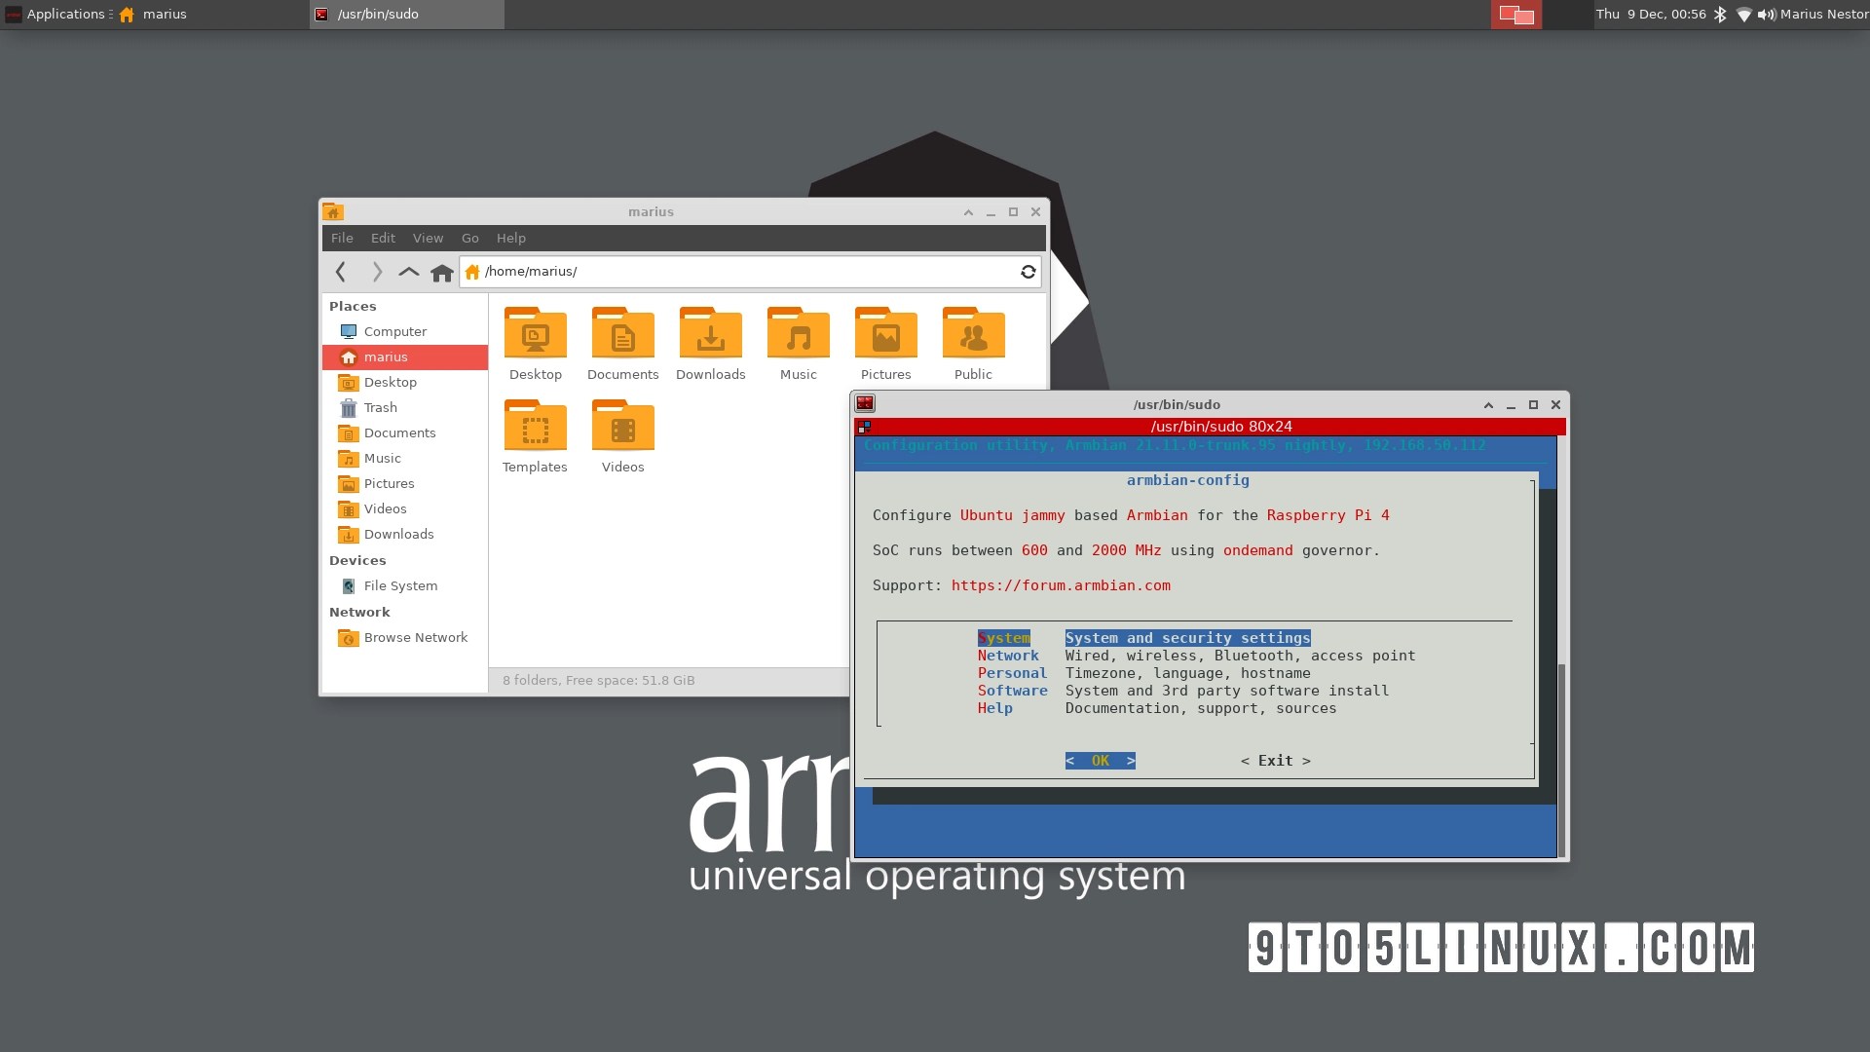Open the Music folder icon
The height and width of the screenshot is (1052, 1870).
click(798, 334)
